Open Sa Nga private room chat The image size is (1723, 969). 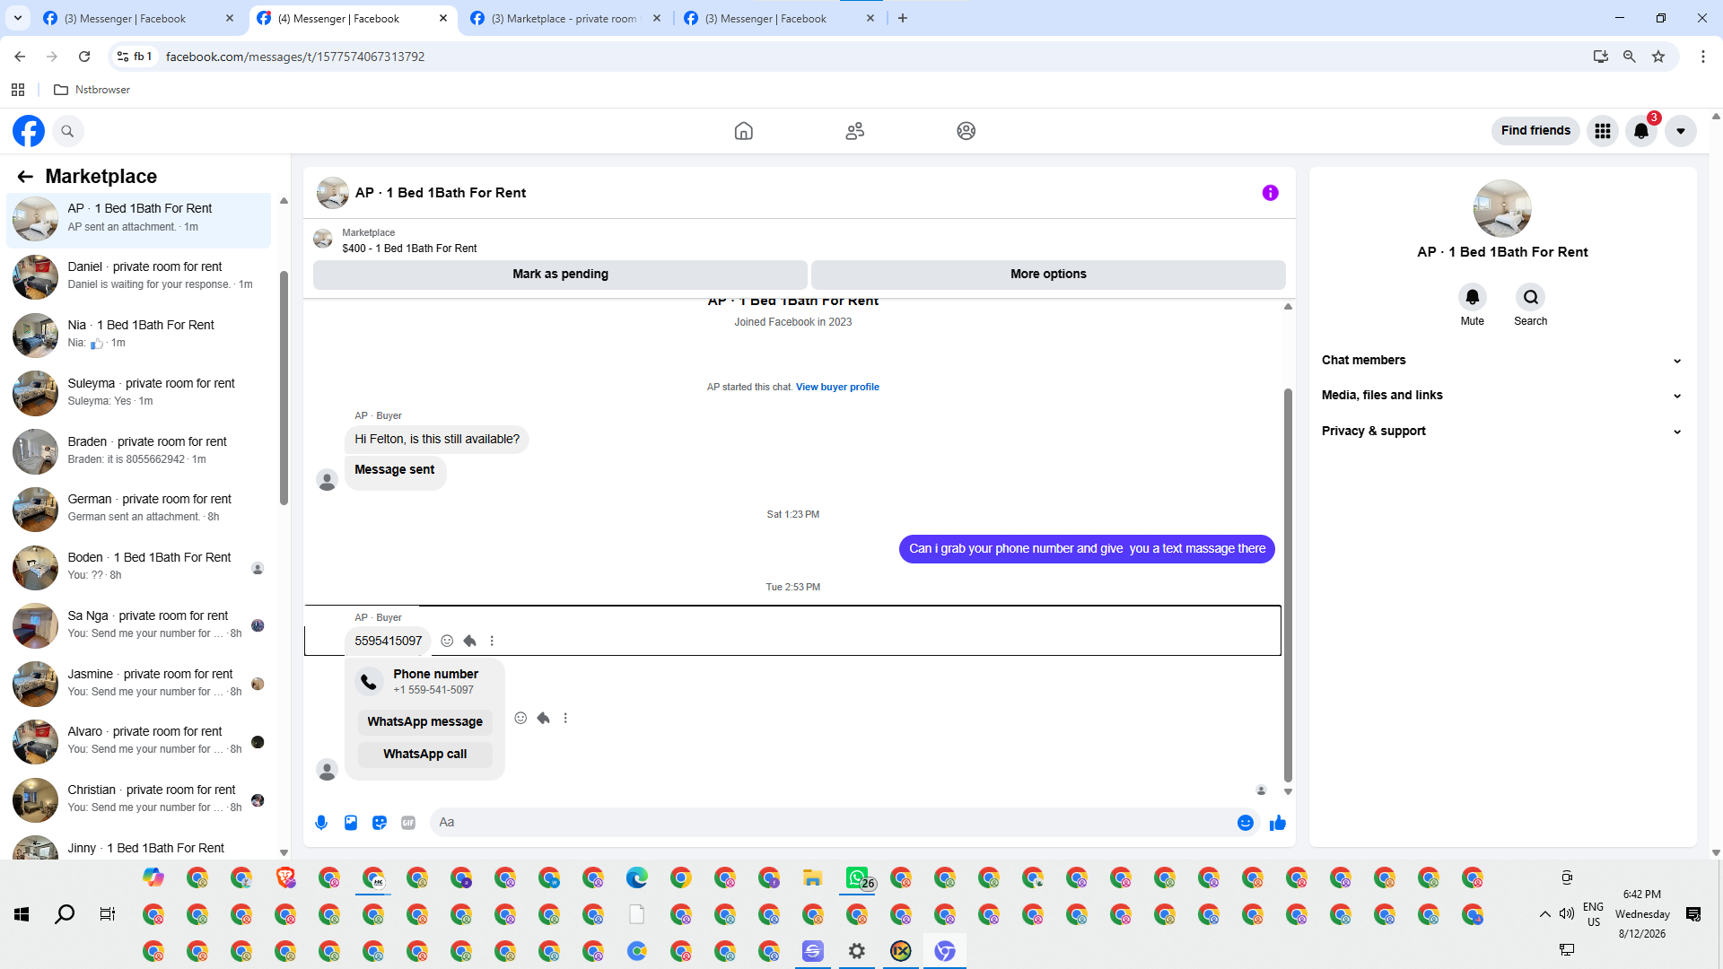click(138, 626)
